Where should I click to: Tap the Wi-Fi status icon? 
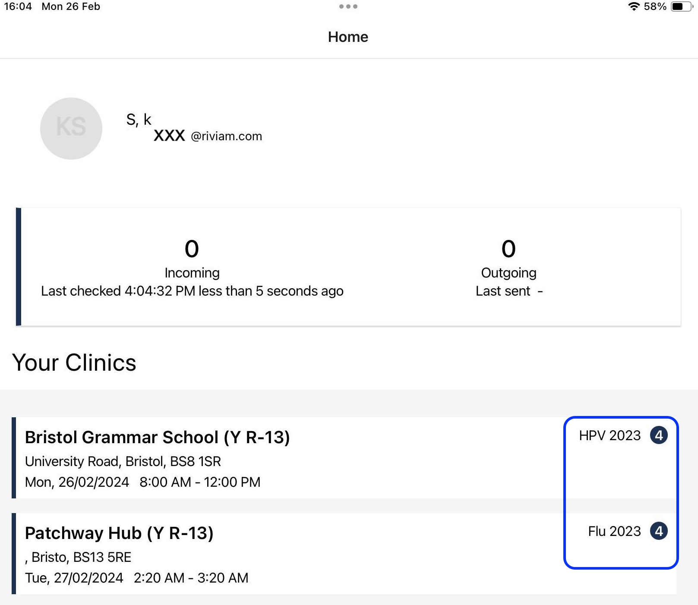(634, 6)
